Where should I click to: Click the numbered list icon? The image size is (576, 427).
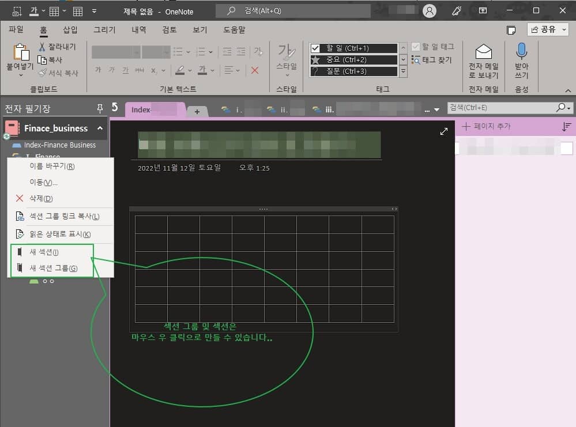(x=201, y=52)
